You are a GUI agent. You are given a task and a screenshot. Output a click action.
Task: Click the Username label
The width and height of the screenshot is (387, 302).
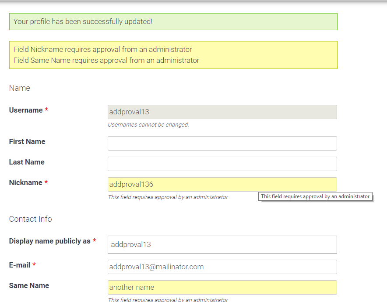tap(26, 110)
